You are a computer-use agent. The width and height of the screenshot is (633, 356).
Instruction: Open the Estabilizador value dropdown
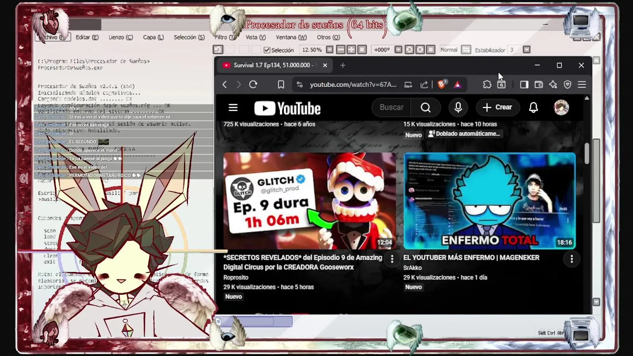pyautogui.click(x=526, y=50)
